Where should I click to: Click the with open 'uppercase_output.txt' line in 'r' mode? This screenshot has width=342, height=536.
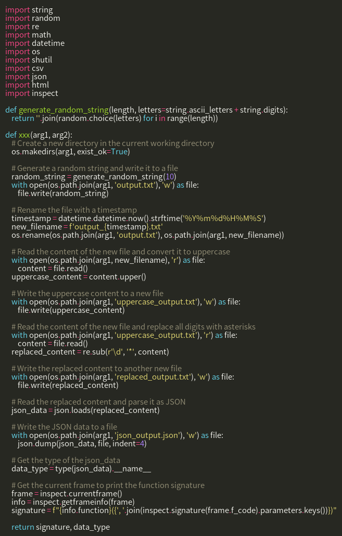pyautogui.click(x=124, y=335)
